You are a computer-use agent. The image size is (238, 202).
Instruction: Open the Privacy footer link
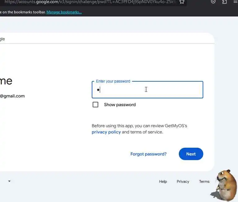click(183, 182)
